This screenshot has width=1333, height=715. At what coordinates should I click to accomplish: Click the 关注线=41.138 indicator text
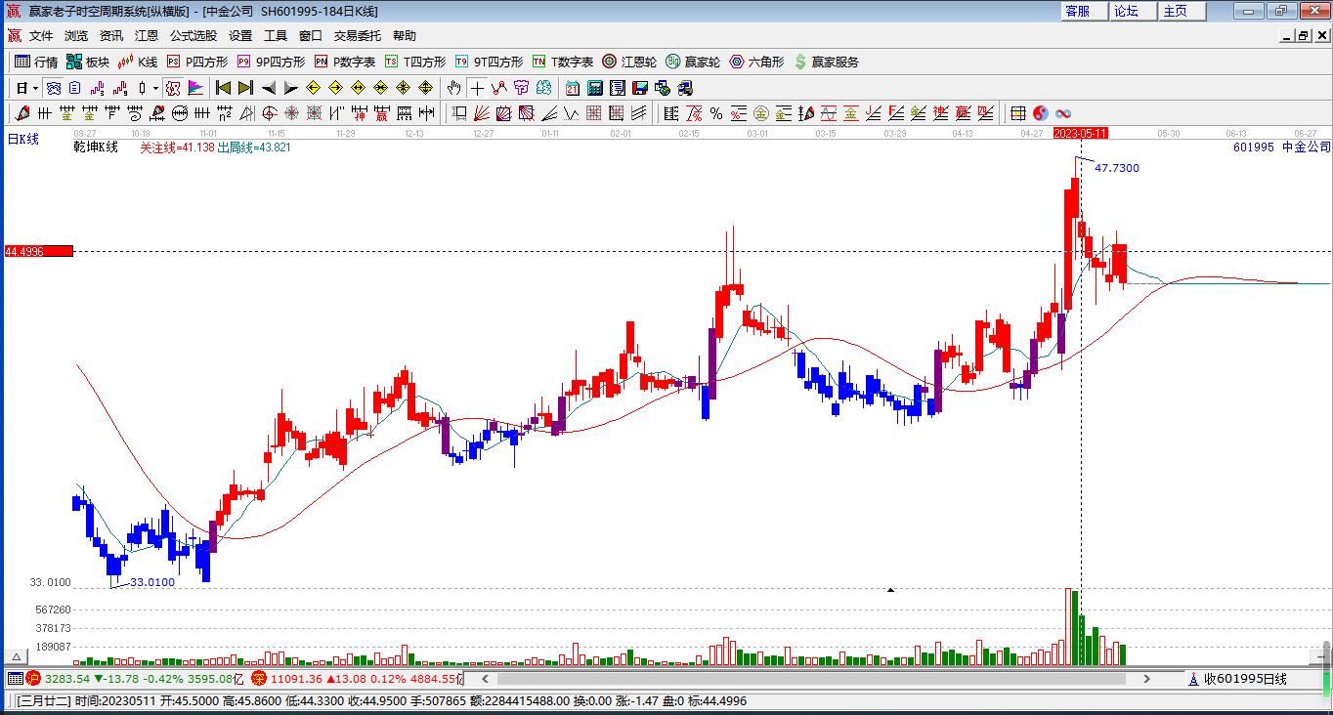click(x=177, y=147)
